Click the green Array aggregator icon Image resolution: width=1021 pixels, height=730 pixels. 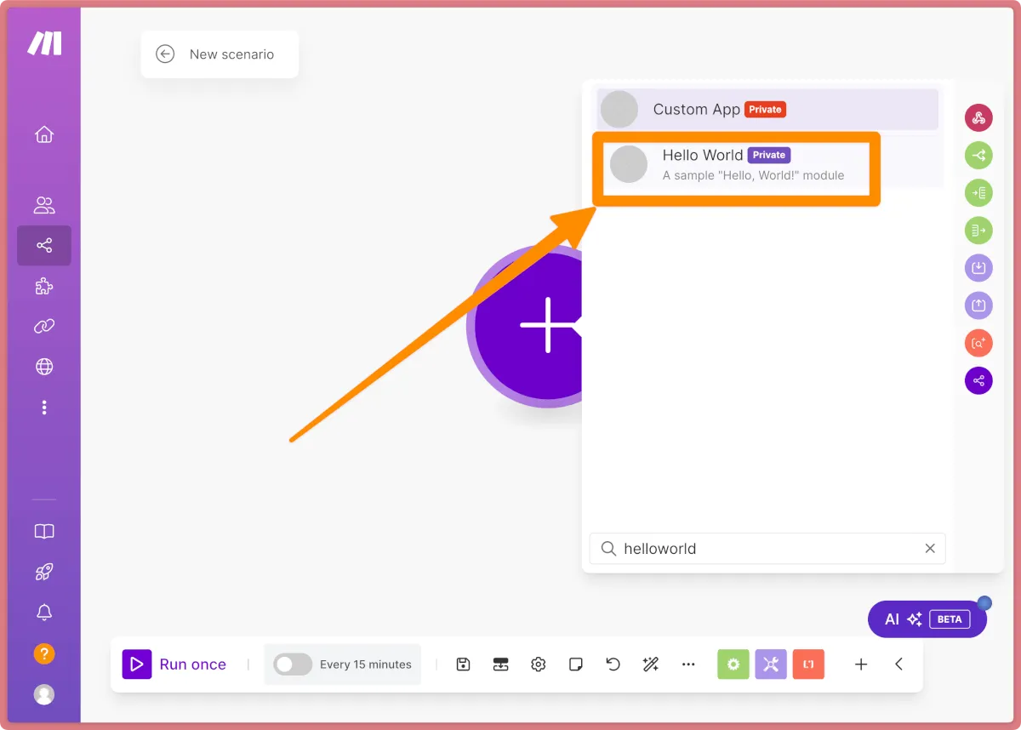coord(978,192)
